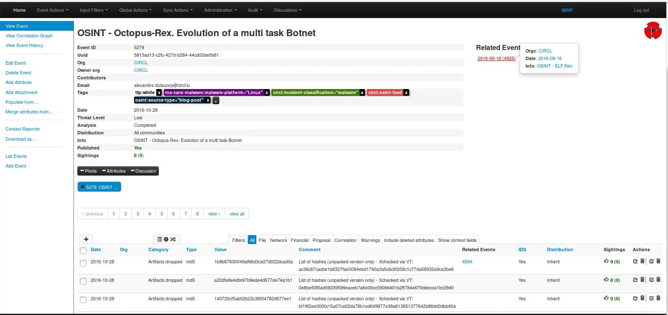
Task: Remove the tlp:white tag
Action: (x=159, y=93)
